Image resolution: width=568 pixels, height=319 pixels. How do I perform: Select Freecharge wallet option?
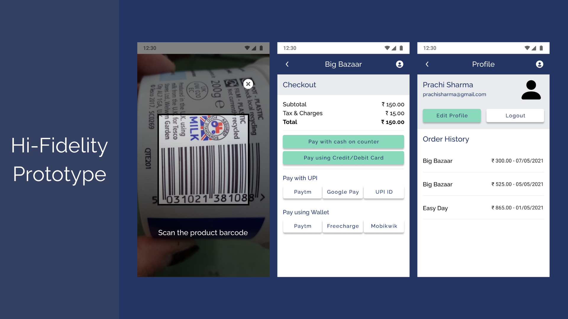click(343, 226)
